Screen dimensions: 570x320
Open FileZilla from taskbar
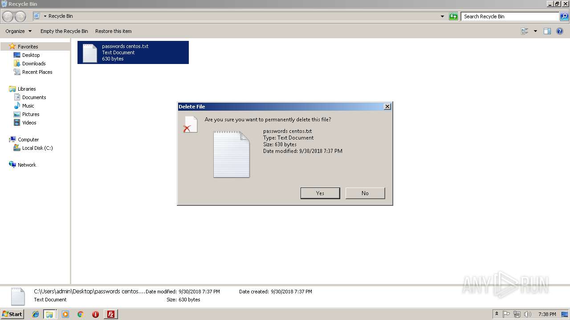pyautogui.click(x=111, y=314)
